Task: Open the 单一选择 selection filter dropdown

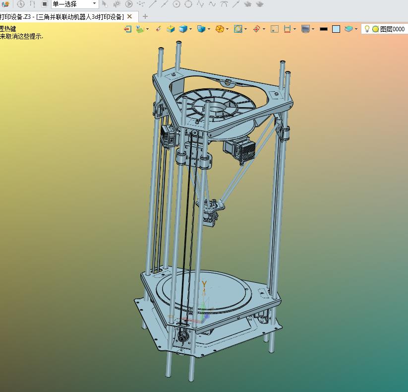Action: coord(74,4)
